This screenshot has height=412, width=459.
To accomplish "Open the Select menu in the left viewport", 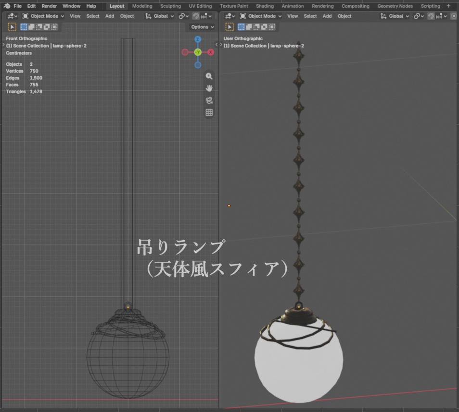I will tap(93, 16).
